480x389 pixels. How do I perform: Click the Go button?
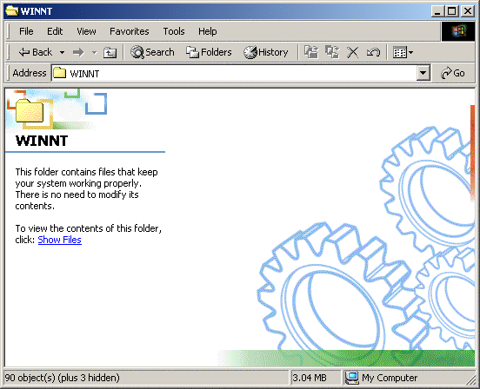tap(453, 73)
